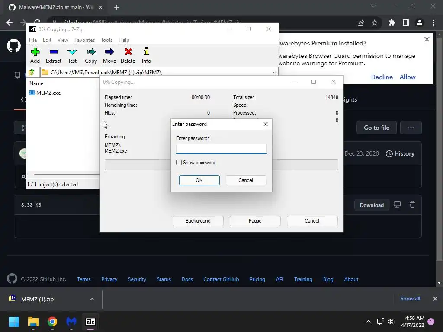Image resolution: width=443 pixels, height=332 pixels.
Task: Open Chrome from the taskbar
Action: pos(52,322)
